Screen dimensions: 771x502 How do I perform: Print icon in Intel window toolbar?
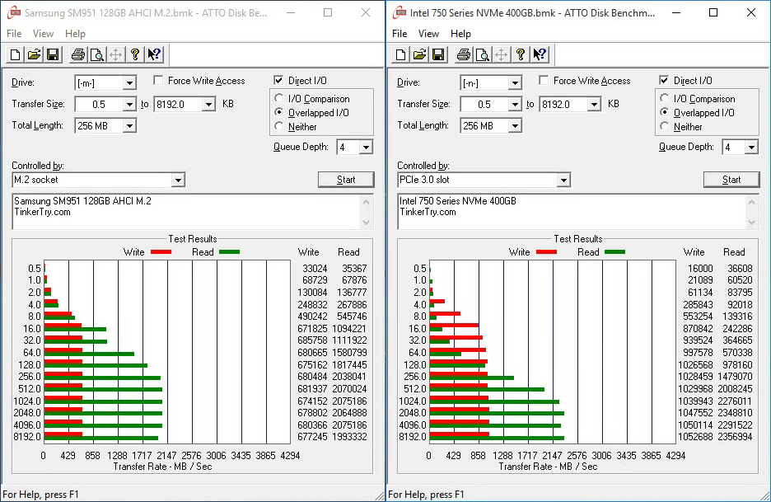[463, 54]
